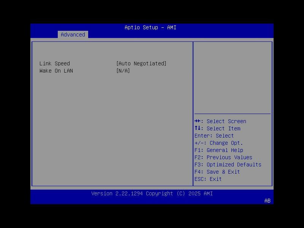Click the help panel divider line
The width and height of the screenshot is (304, 228).
233,113
